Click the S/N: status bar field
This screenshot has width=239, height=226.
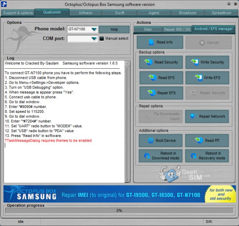221,221
